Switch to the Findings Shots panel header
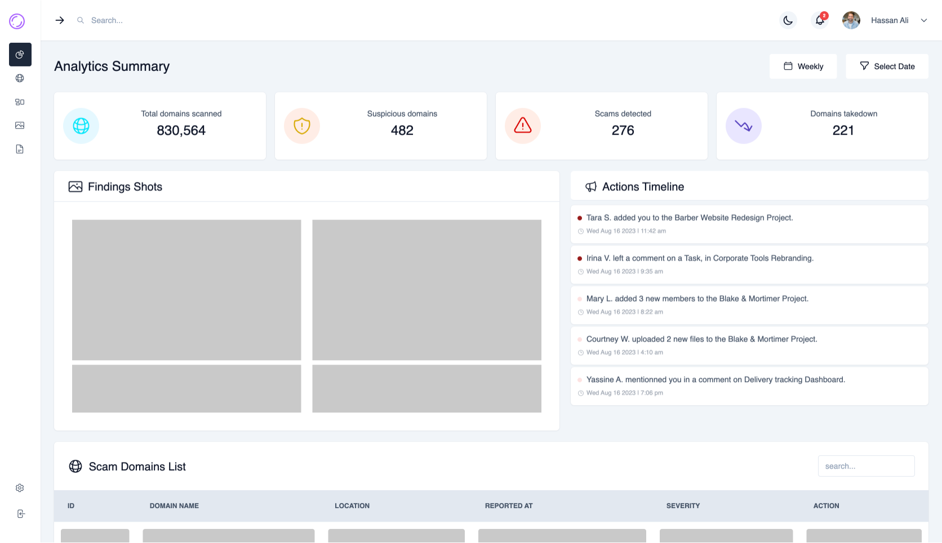 coord(125,186)
